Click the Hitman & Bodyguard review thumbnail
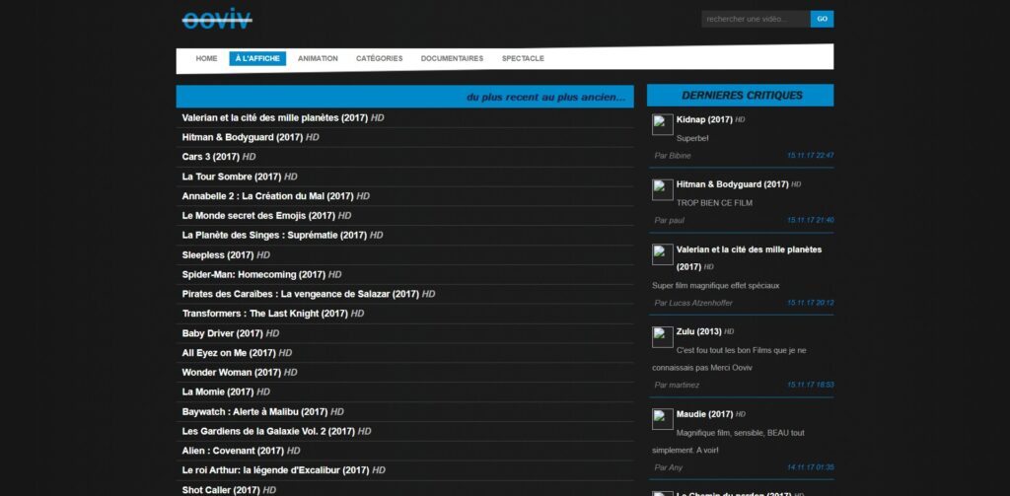The image size is (1010, 496). [662, 189]
